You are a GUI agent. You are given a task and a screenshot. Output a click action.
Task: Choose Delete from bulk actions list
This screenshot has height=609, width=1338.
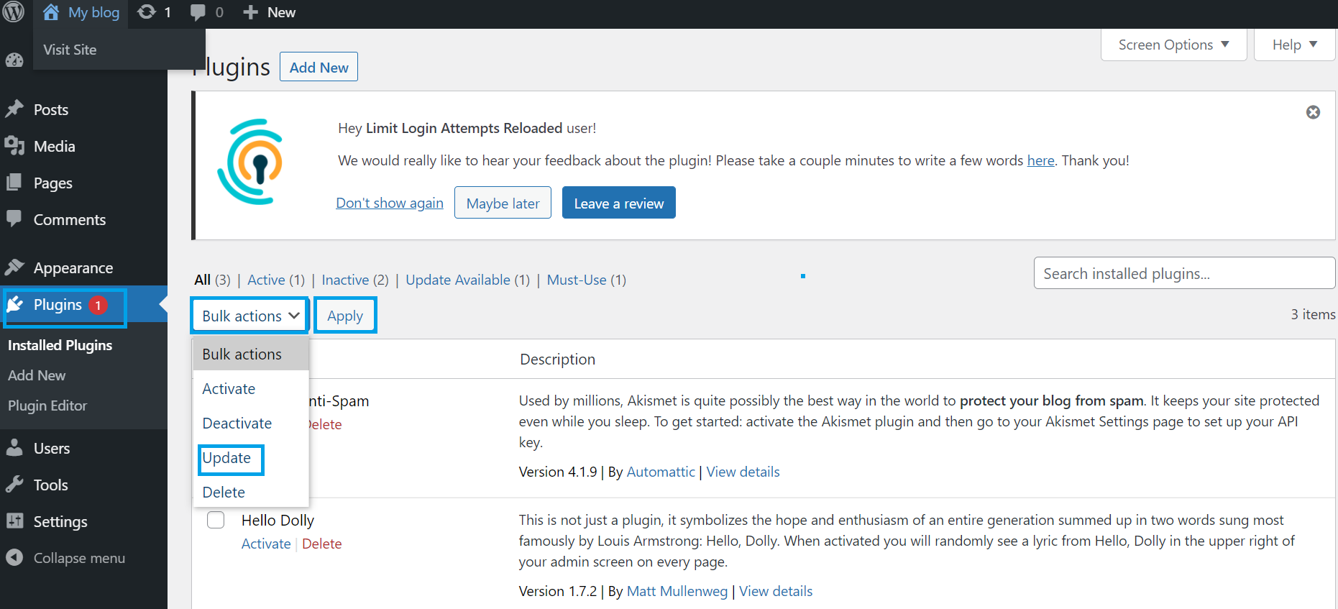[250, 493]
